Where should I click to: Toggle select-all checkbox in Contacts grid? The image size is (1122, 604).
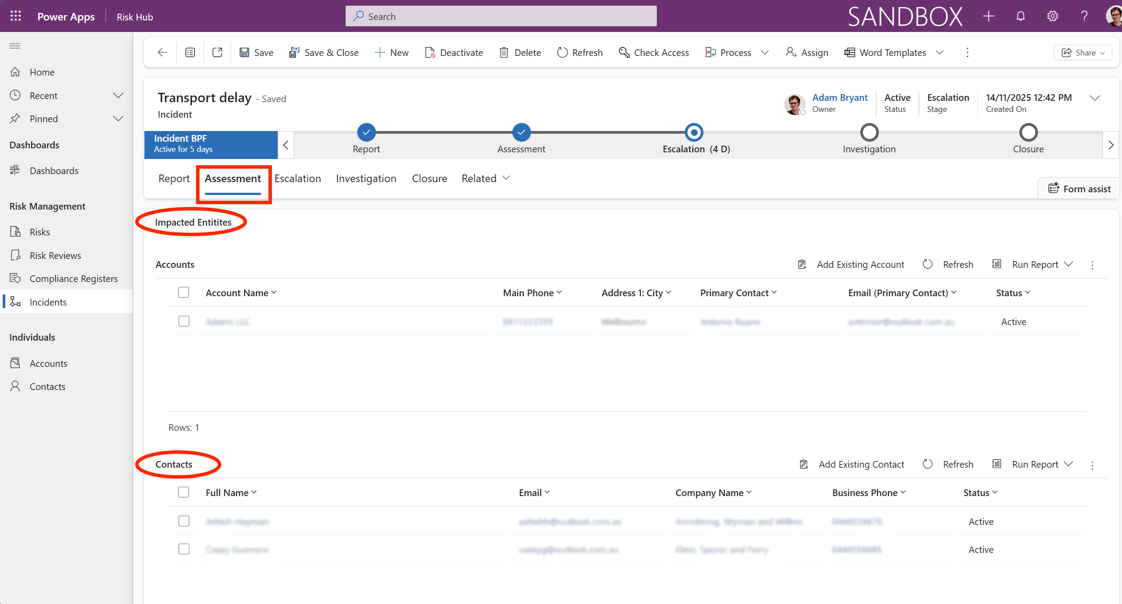point(184,492)
